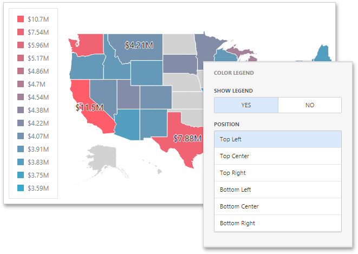Image resolution: width=358 pixels, height=254 pixels.
Task: Click the $10.7M legend color swatch
Action: click(x=21, y=19)
